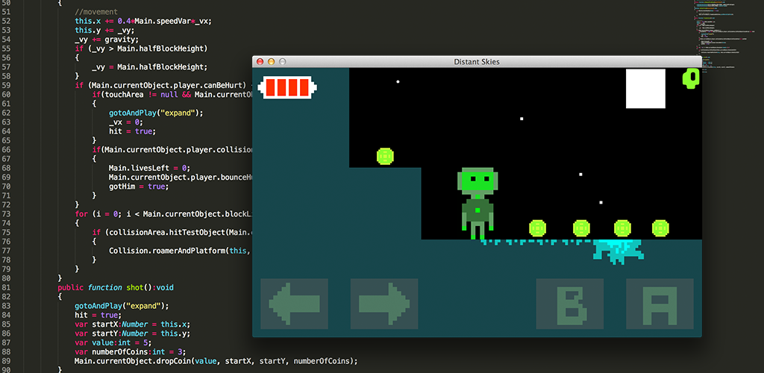This screenshot has width=764, height=373.
Task: Zoom the Distant Skies window
Action: coord(284,62)
